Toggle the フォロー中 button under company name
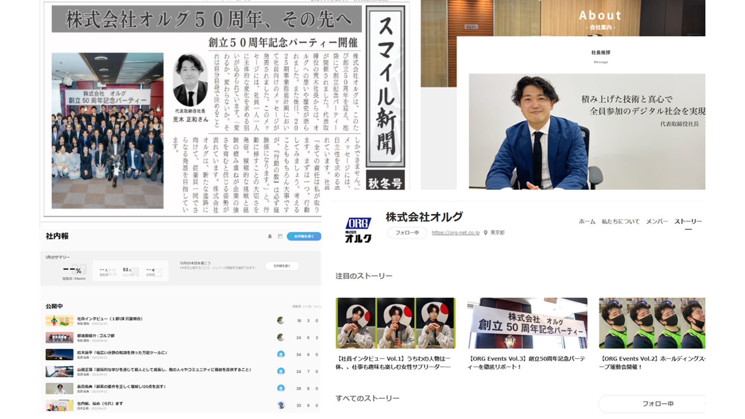Screen dimensions: 745x419 (x=407, y=233)
